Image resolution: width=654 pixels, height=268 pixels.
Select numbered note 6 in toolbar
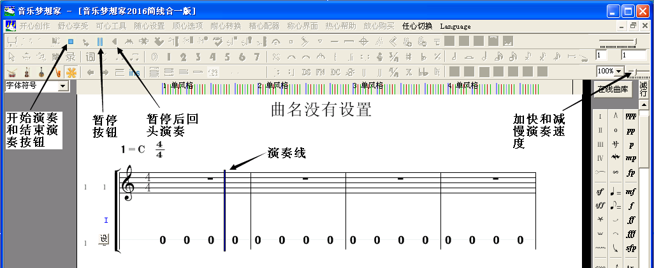pyautogui.click(x=242, y=56)
